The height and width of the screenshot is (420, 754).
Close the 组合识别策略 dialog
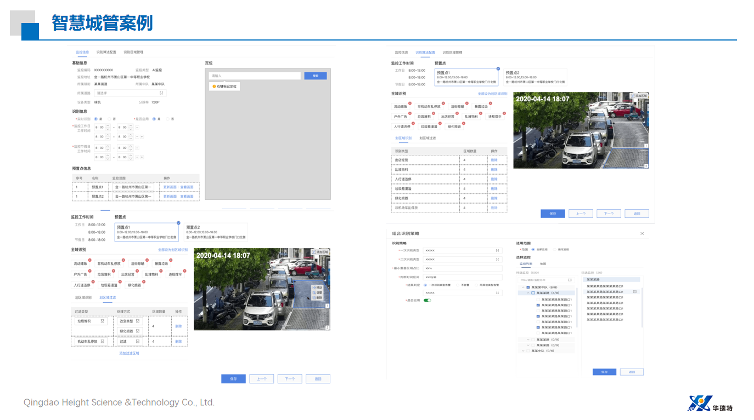[x=642, y=234]
